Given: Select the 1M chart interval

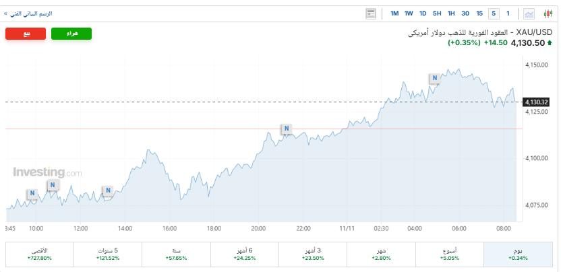Looking at the screenshot, I should (x=394, y=13).
